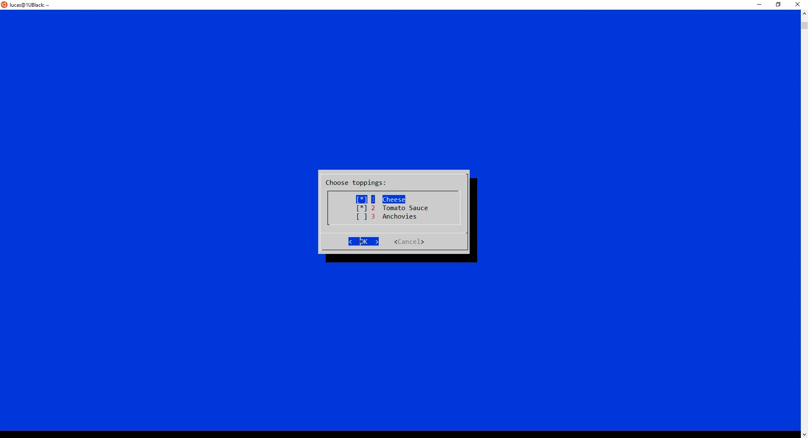Screen dimensions: 808x438
Task: Select the Cheese label text
Action: pos(394,200)
